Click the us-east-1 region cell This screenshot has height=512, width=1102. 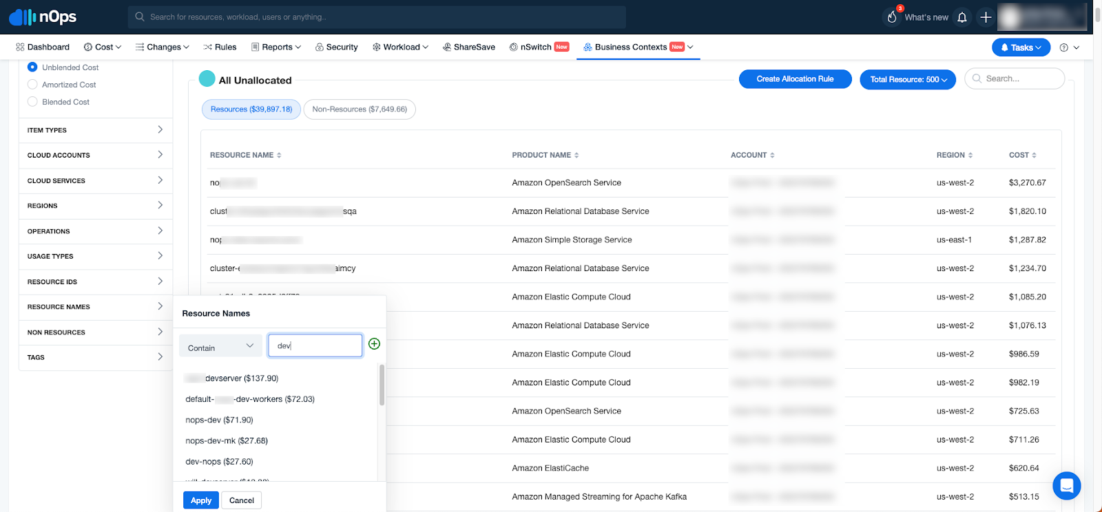click(x=954, y=240)
